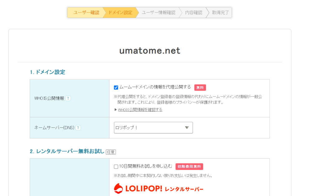Open the WHOIS公開情報を確認する link

140,110
